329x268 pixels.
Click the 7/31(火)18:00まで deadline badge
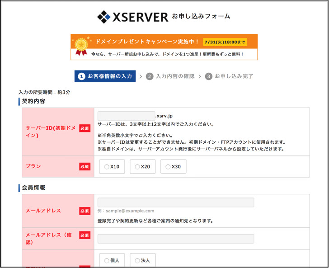click(225, 42)
